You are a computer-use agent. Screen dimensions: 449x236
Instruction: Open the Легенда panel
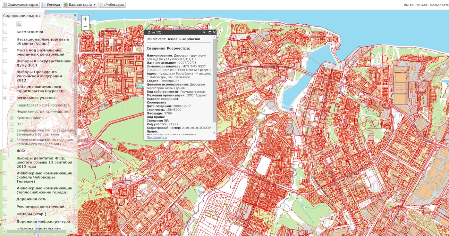pyautogui.click(x=51, y=5)
